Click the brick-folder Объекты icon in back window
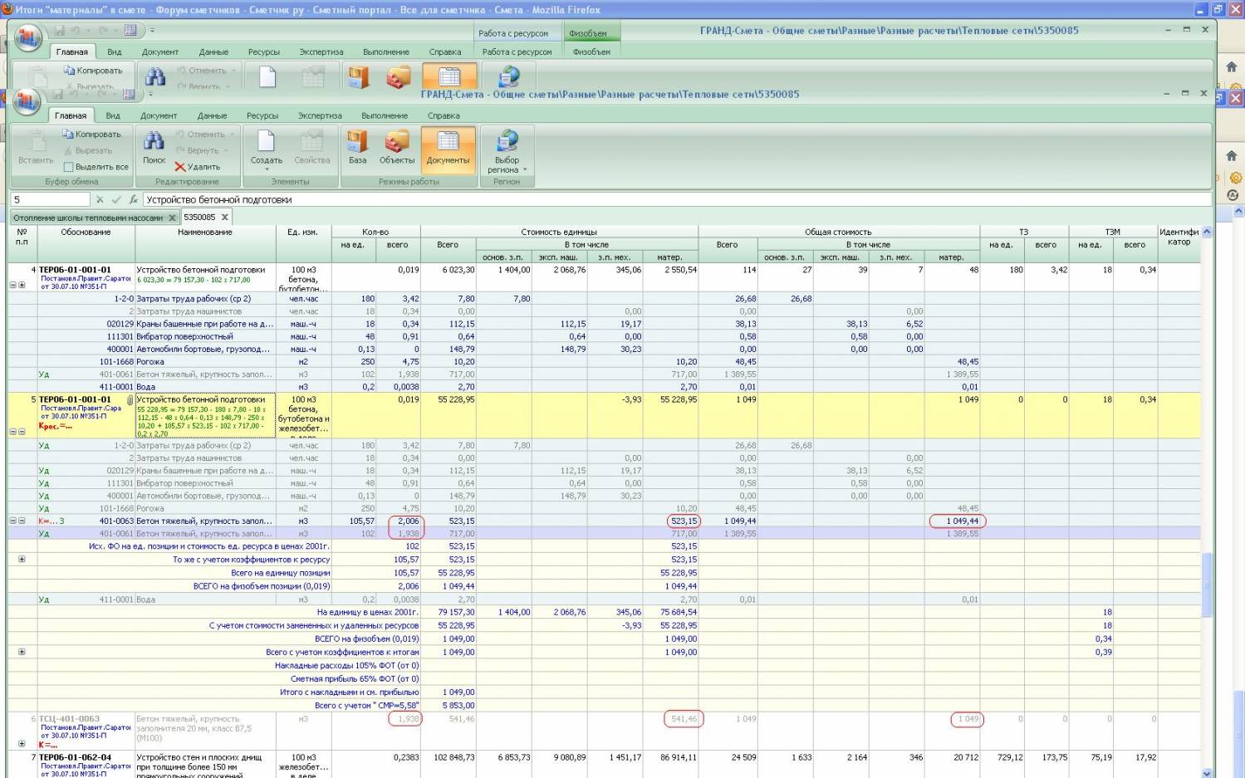This screenshot has height=778, width=1245. [x=399, y=77]
